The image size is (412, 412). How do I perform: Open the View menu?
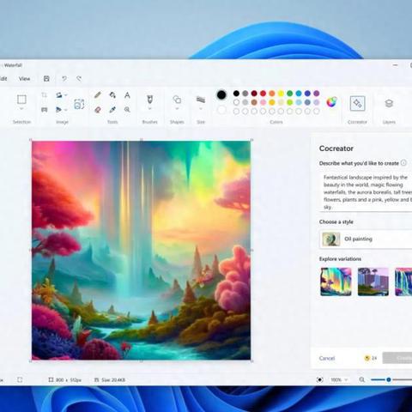24,79
